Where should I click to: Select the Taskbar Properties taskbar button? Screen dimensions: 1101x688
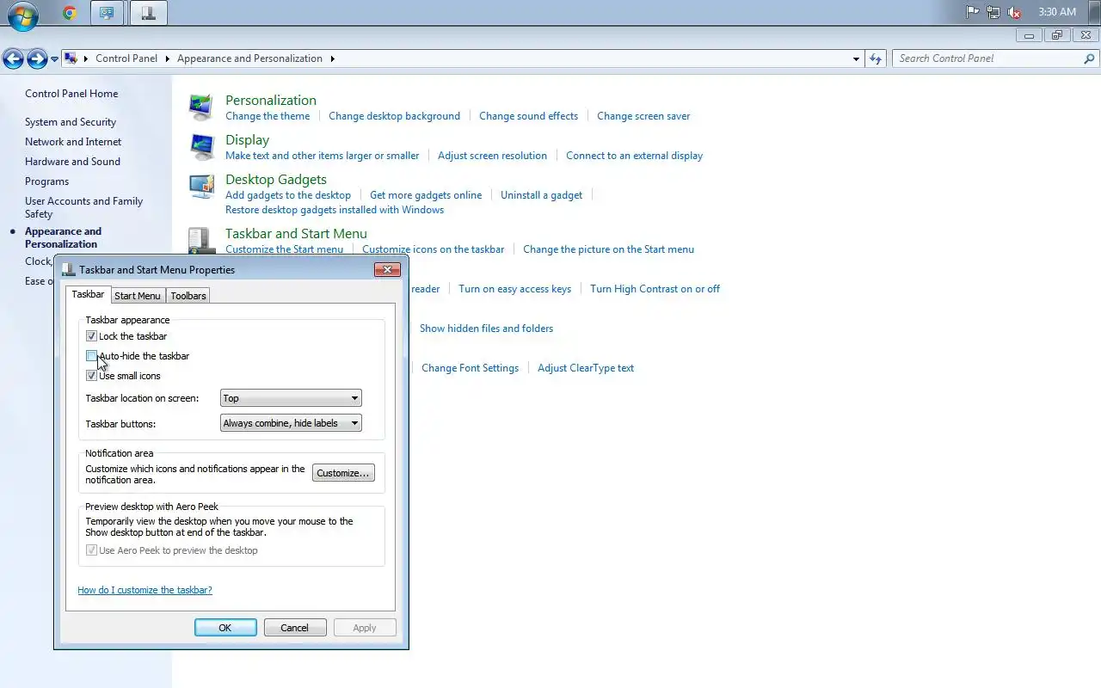148,13
